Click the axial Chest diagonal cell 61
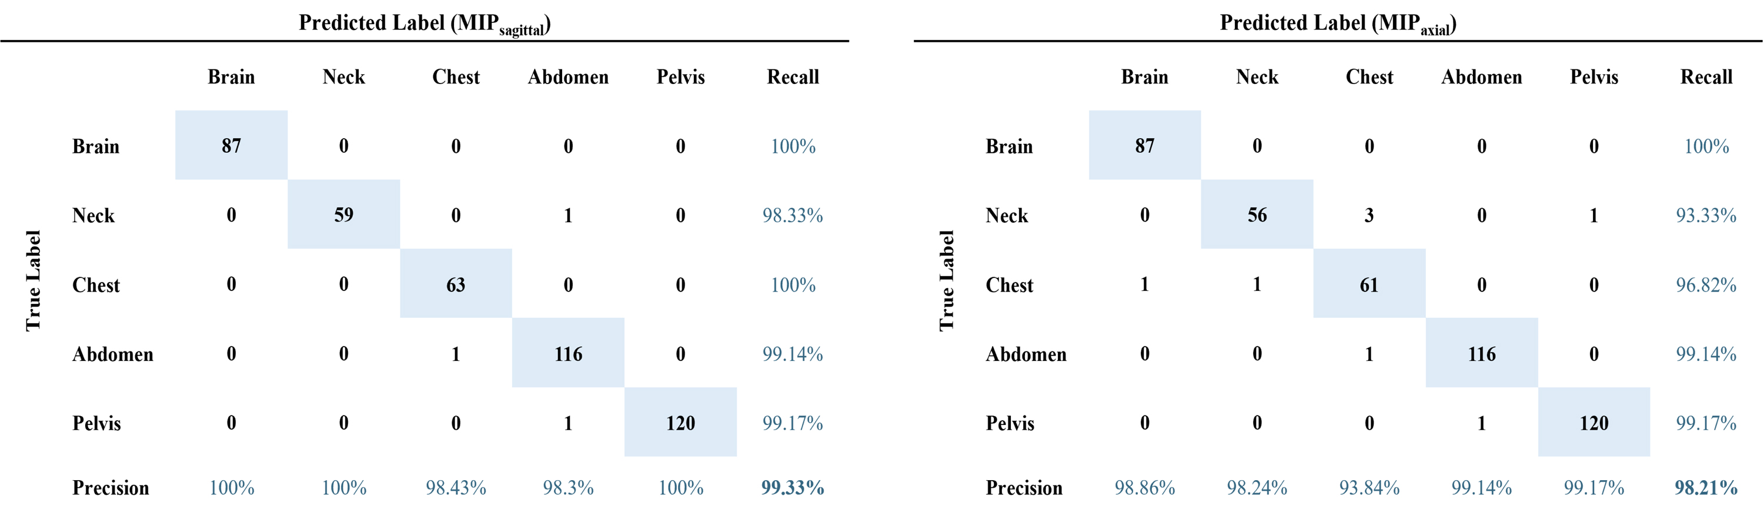The image size is (1764, 516). (1369, 283)
